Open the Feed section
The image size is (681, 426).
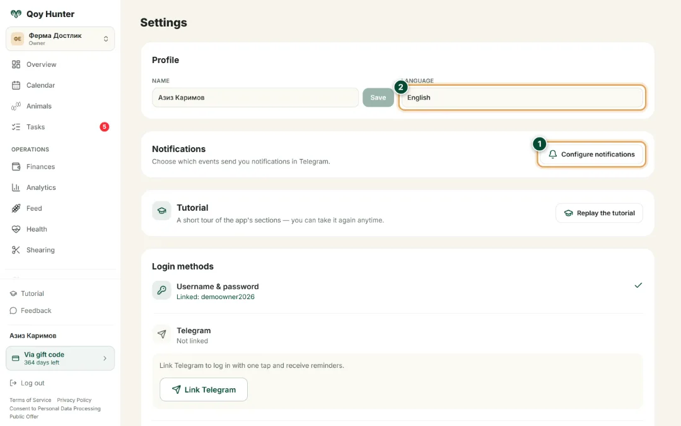[61, 208]
